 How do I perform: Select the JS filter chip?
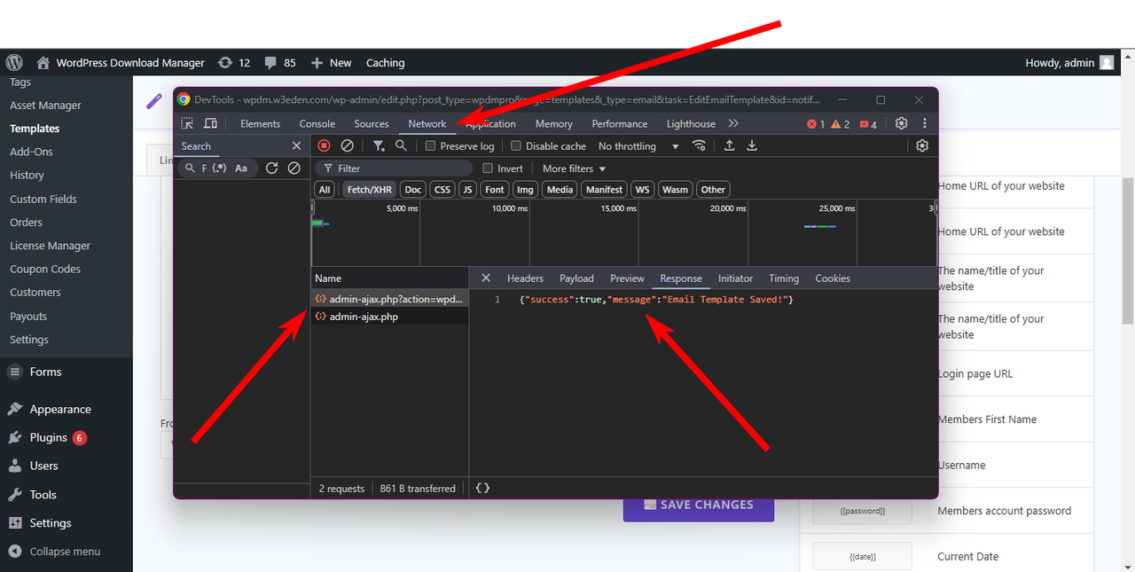click(x=467, y=189)
